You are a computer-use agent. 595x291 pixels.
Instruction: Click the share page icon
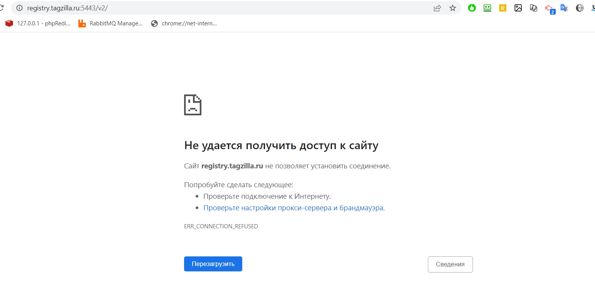tap(437, 8)
